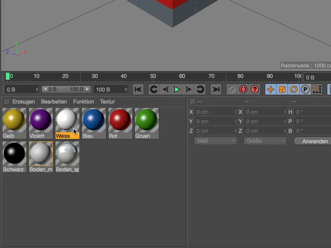Screen dimensions: 331x248
Task: Select the Weiss white material
Action: [67, 123]
